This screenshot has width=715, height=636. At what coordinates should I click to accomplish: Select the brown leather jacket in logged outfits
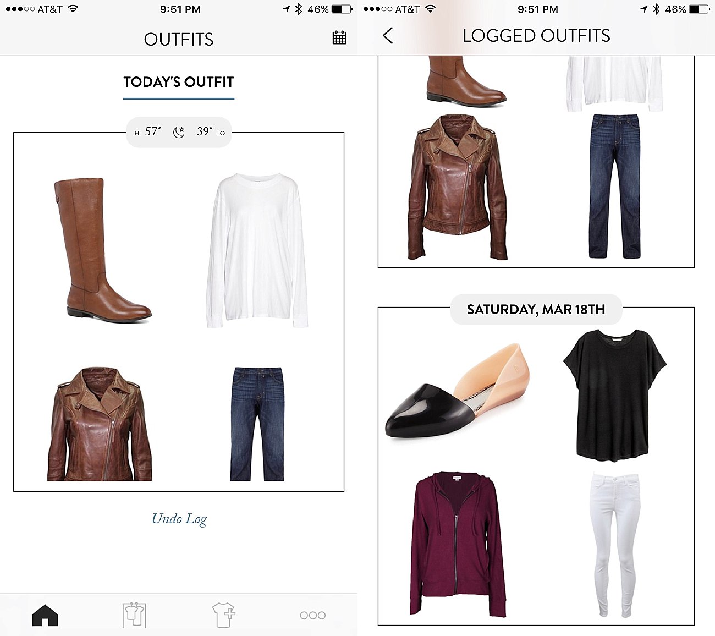(457, 187)
